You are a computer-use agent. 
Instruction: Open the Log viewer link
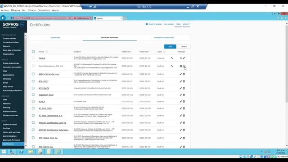click(x=169, y=24)
